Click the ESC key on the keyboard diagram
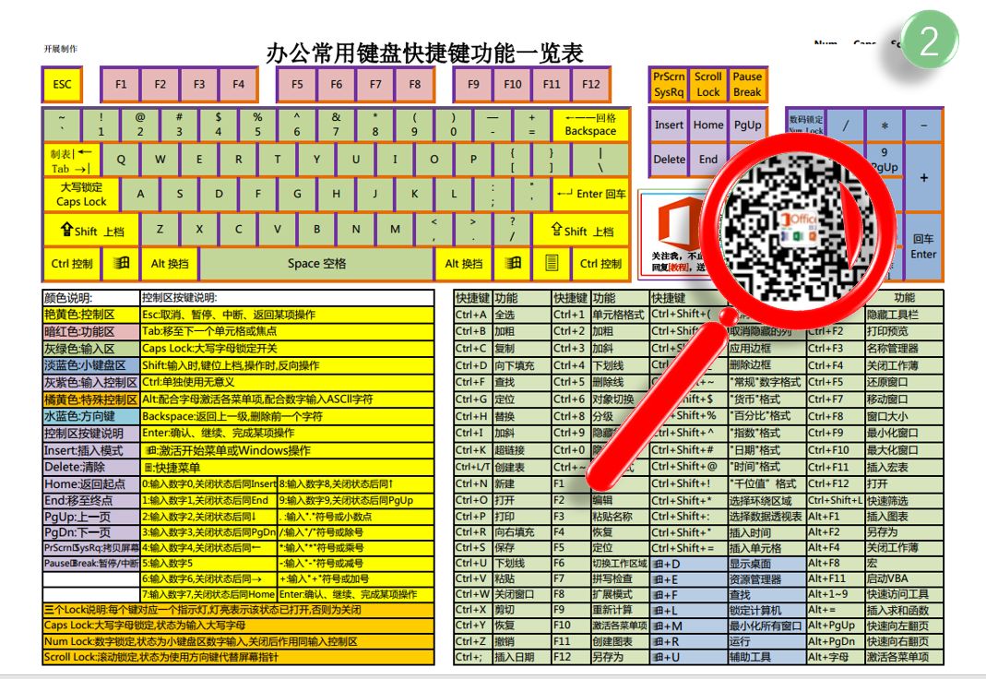Image resolution: width=986 pixels, height=679 pixels. pyautogui.click(x=62, y=84)
